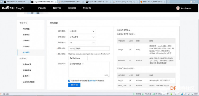This screenshot has width=199, height=96.
Task: Open the 使用文档 menu
Action: (87, 8)
